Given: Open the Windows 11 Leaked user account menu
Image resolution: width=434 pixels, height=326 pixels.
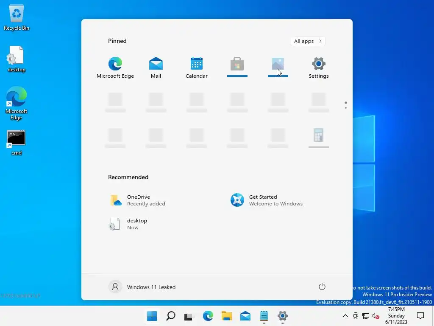Looking at the screenshot, I should click(142, 287).
